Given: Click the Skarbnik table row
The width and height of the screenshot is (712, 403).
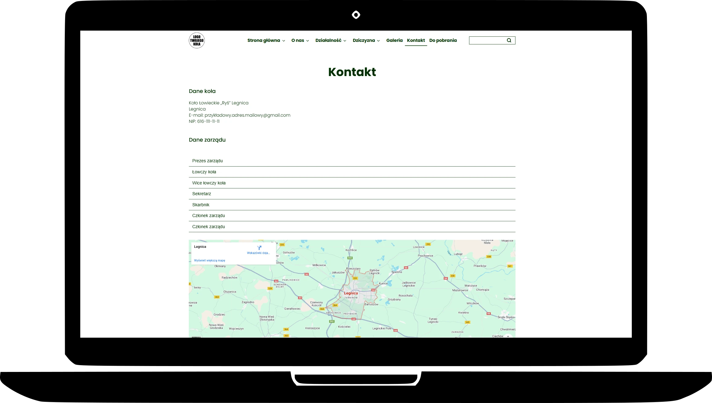Looking at the screenshot, I should click(201, 205).
